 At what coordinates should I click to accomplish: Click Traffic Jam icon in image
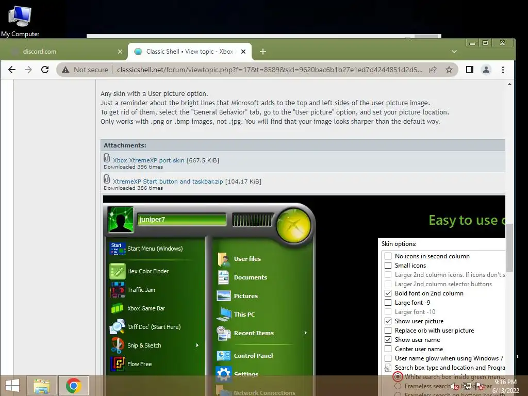coord(117,290)
